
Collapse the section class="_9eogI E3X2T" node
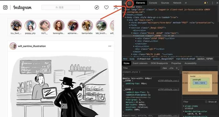(x=130, y=28)
